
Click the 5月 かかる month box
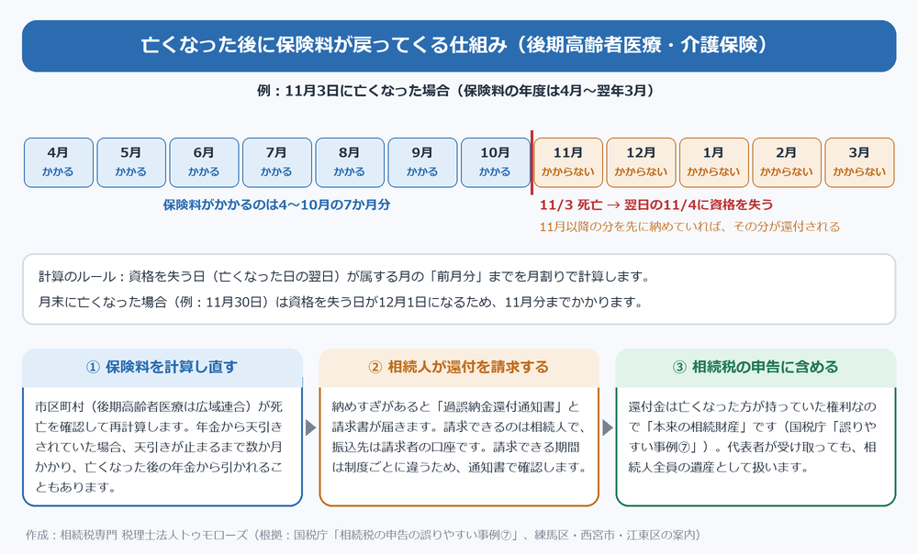131,162
